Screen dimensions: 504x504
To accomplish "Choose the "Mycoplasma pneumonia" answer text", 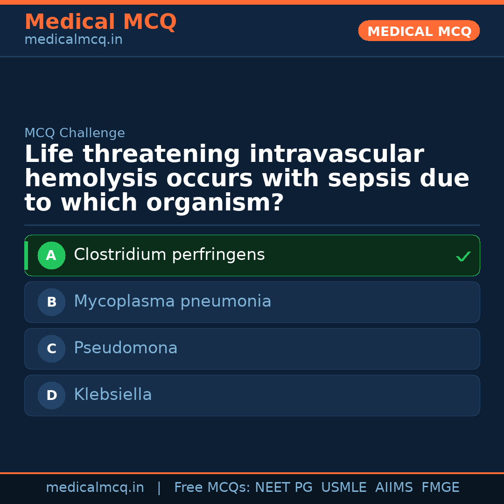I will 172,301.
